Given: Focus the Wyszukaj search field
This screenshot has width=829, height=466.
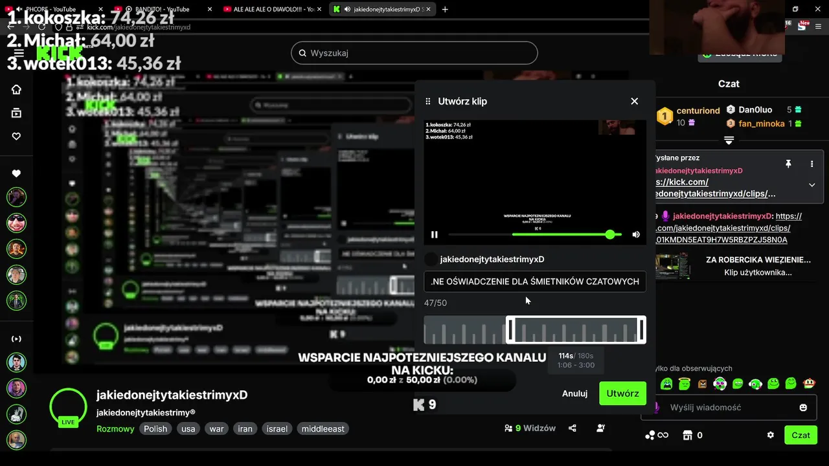Looking at the screenshot, I should pyautogui.click(x=414, y=53).
